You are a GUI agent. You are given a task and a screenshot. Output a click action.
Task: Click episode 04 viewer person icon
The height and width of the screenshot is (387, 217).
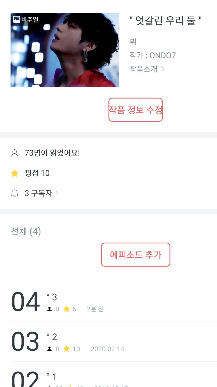tap(49, 309)
